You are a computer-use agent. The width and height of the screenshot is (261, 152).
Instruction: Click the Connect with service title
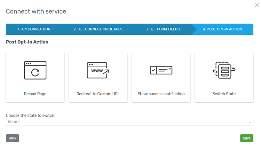[36, 11]
